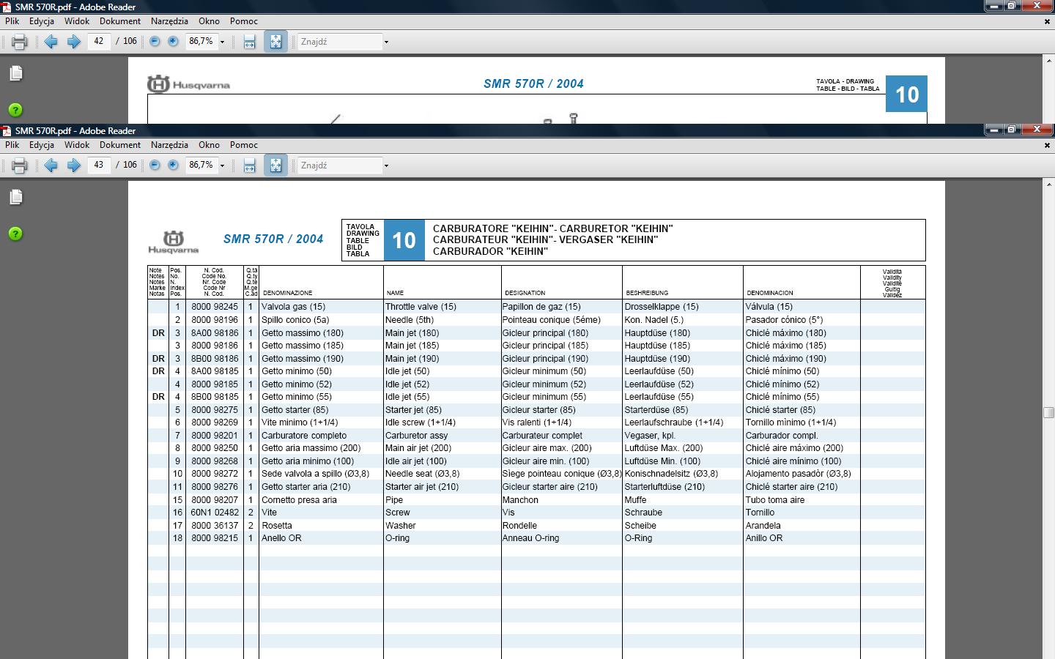Open Pages panel icon in lower window
This screenshot has width=1055, height=659.
[15, 197]
